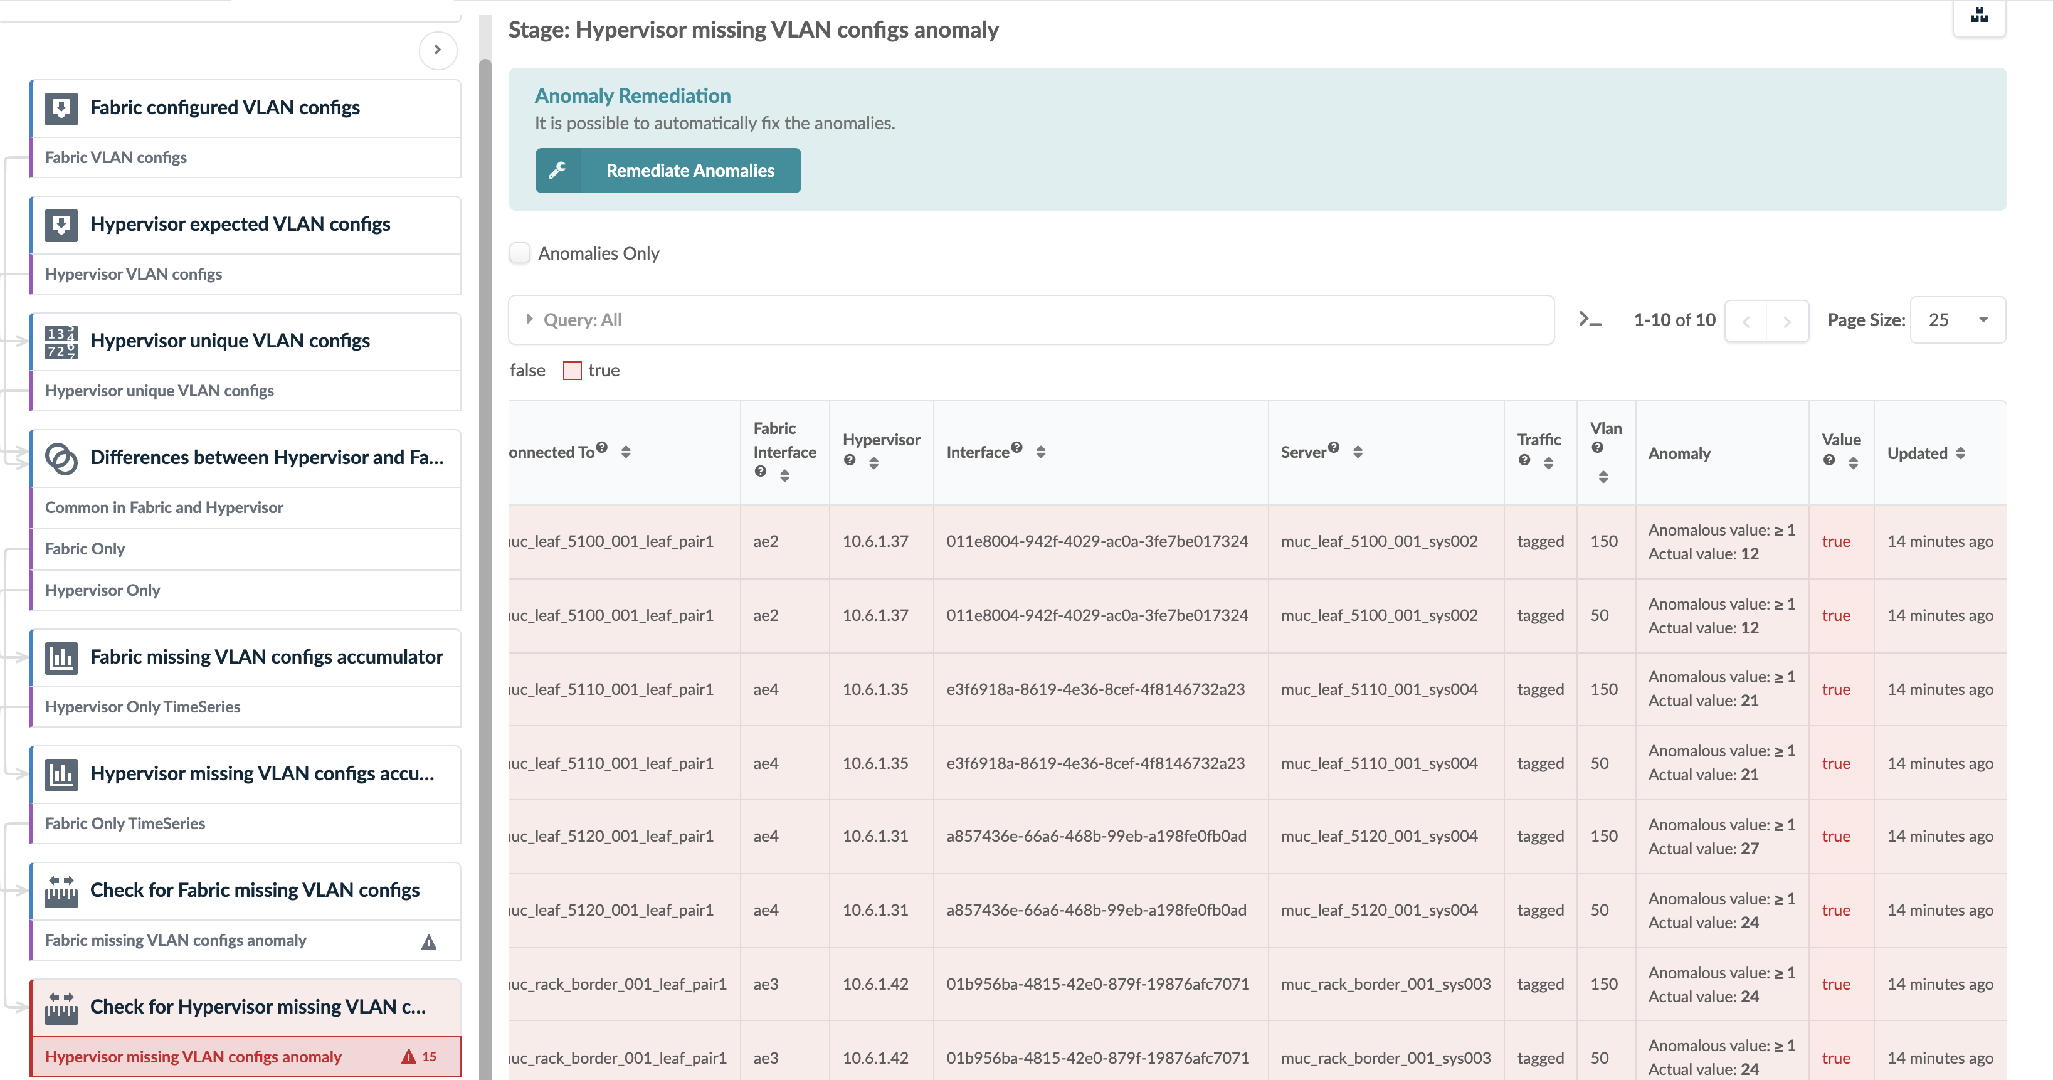
Task: Click the Fabric configured VLAN configs download icon
Action: coord(61,108)
